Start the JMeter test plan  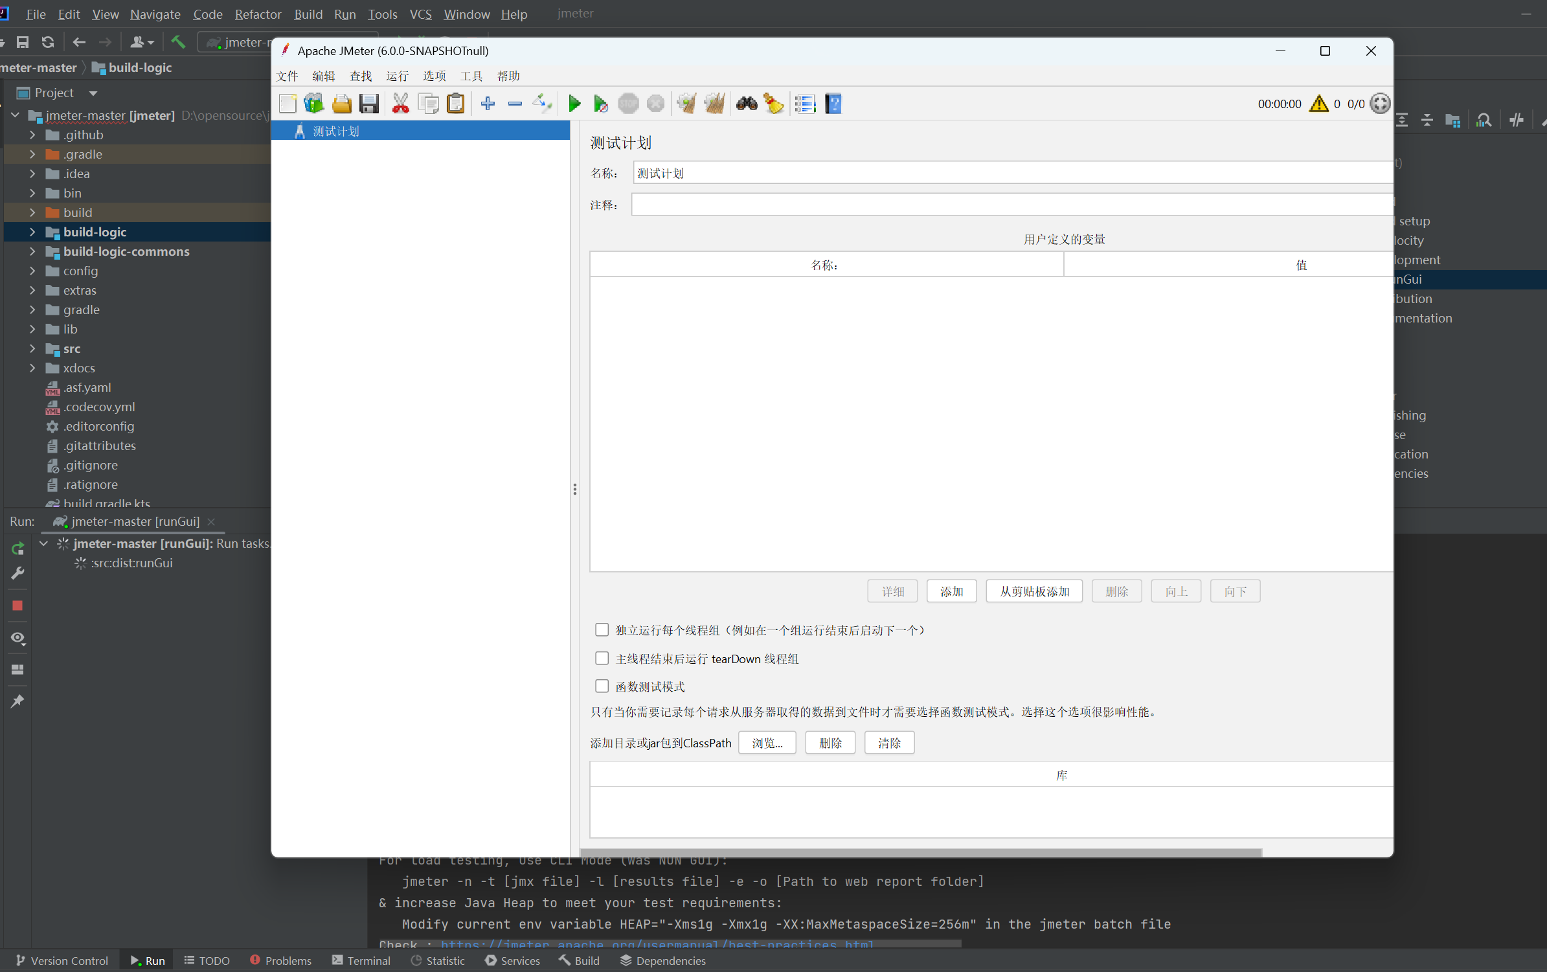[x=574, y=104]
